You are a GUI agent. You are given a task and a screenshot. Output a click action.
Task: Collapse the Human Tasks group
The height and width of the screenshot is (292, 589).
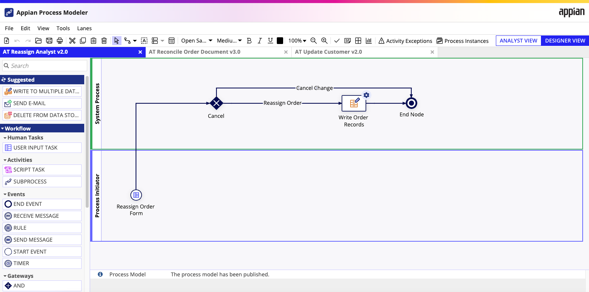point(23,138)
